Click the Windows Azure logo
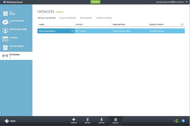The height and width of the screenshot is (126, 190). [13, 2]
